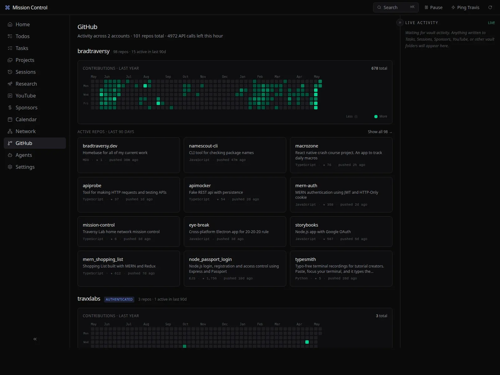This screenshot has width=500, height=375.
Task: Click the refresh icon in top bar
Action: pyautogui.click(x=490, y=7)
